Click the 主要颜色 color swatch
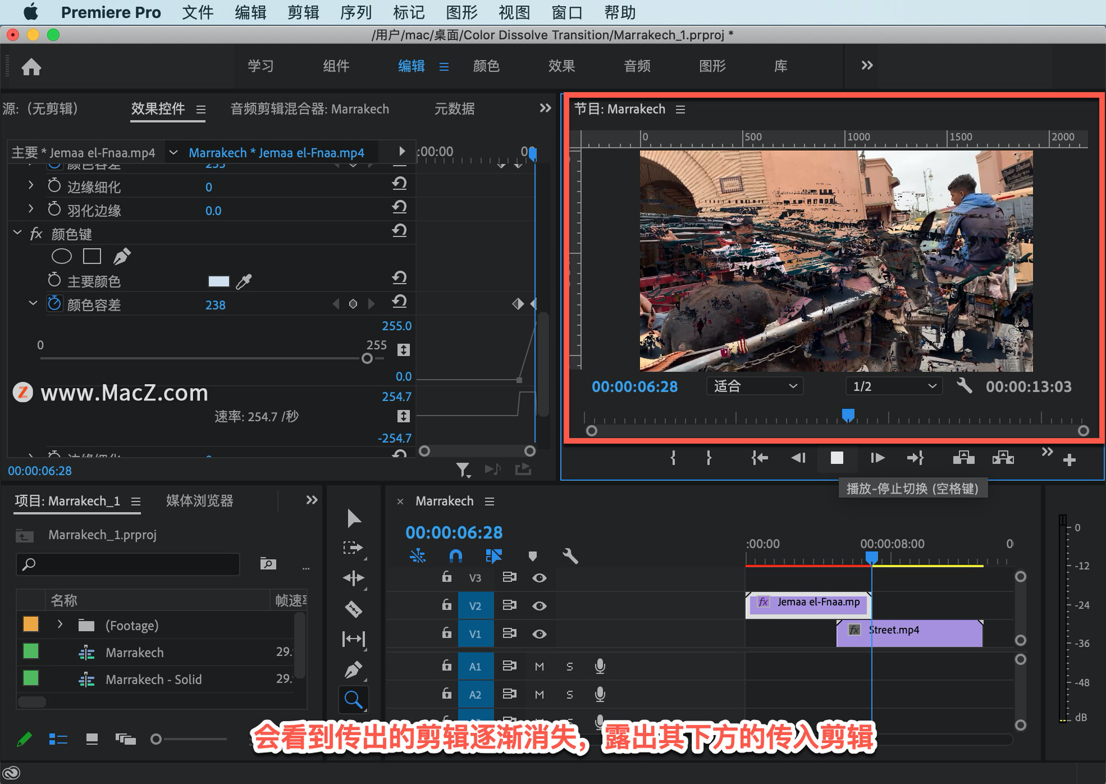 pyautogui.click(x=218, y=281)
